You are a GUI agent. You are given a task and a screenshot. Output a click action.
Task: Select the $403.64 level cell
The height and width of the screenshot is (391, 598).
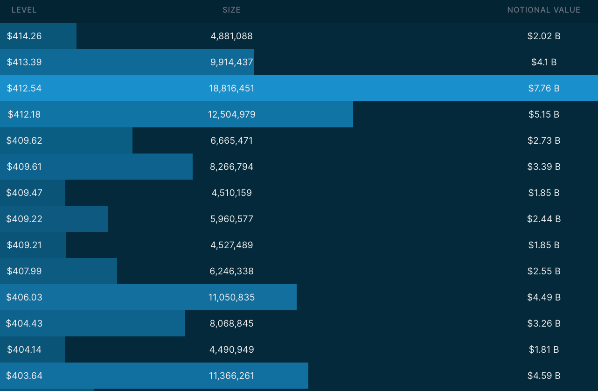[24, 376]
